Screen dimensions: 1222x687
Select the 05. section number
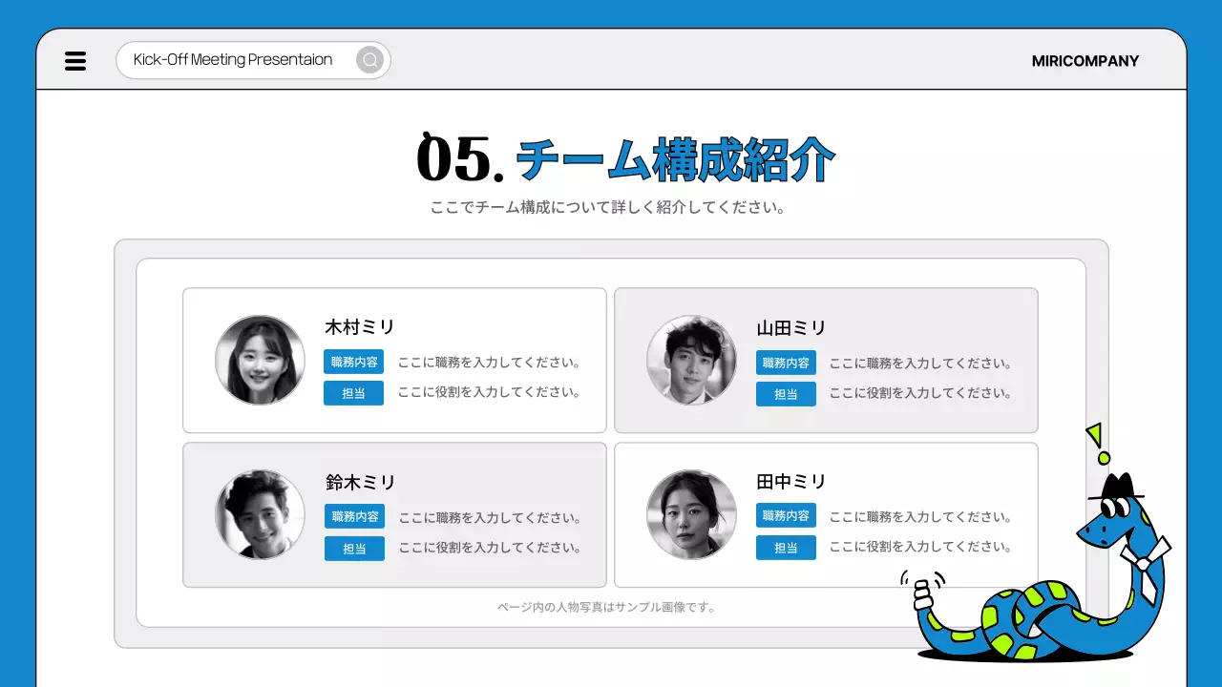[460, 159]
